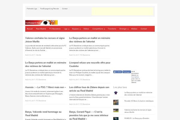Screen dimensions: 180x120
Task: Open Les chiffres fous de Zidane article
Action: tap(89, 89)
